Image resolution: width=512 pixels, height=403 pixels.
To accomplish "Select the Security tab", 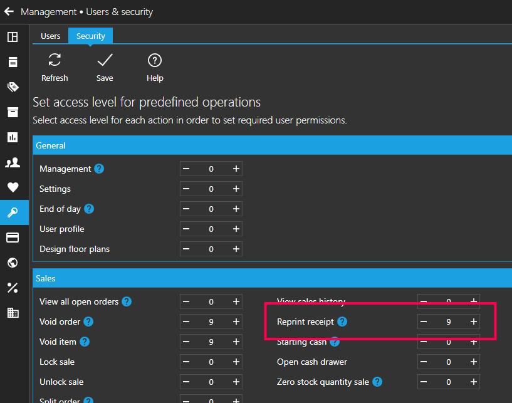I will (91, 36).
